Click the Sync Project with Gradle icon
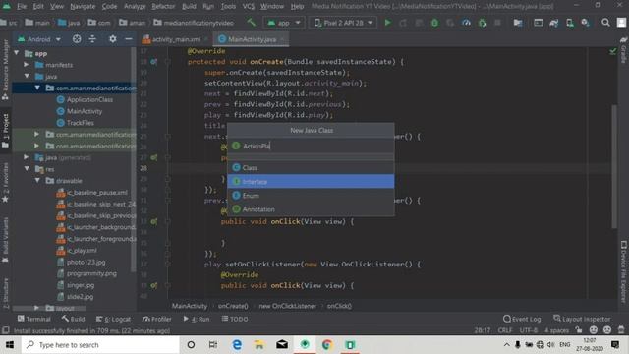The height and width of the screenshot is (354, 629). point(554,23)
